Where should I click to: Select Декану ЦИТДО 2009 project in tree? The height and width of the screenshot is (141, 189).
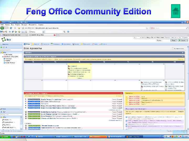12,57
